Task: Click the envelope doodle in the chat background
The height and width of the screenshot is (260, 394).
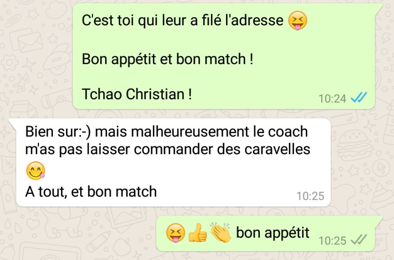Action: (26, 41)
